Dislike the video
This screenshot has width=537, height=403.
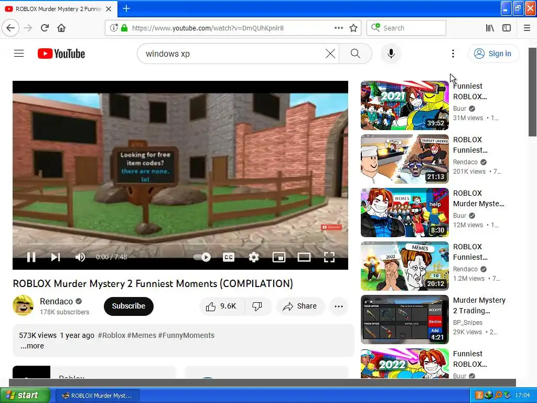click(257, 306)
